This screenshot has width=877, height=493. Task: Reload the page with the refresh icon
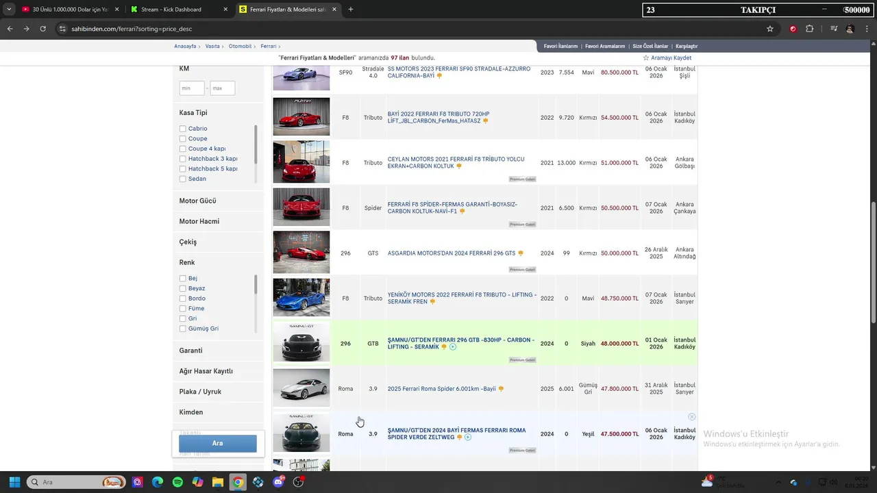click(x=42, y=29)
